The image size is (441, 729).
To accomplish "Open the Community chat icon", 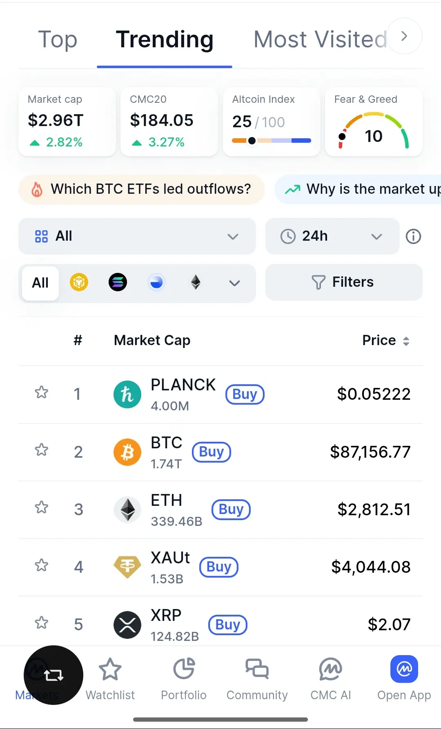I will (257, 669).
